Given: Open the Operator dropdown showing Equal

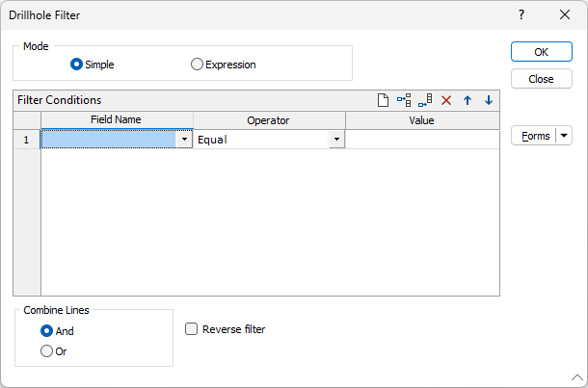Looking at the screenshot, I should coord(336,140).
